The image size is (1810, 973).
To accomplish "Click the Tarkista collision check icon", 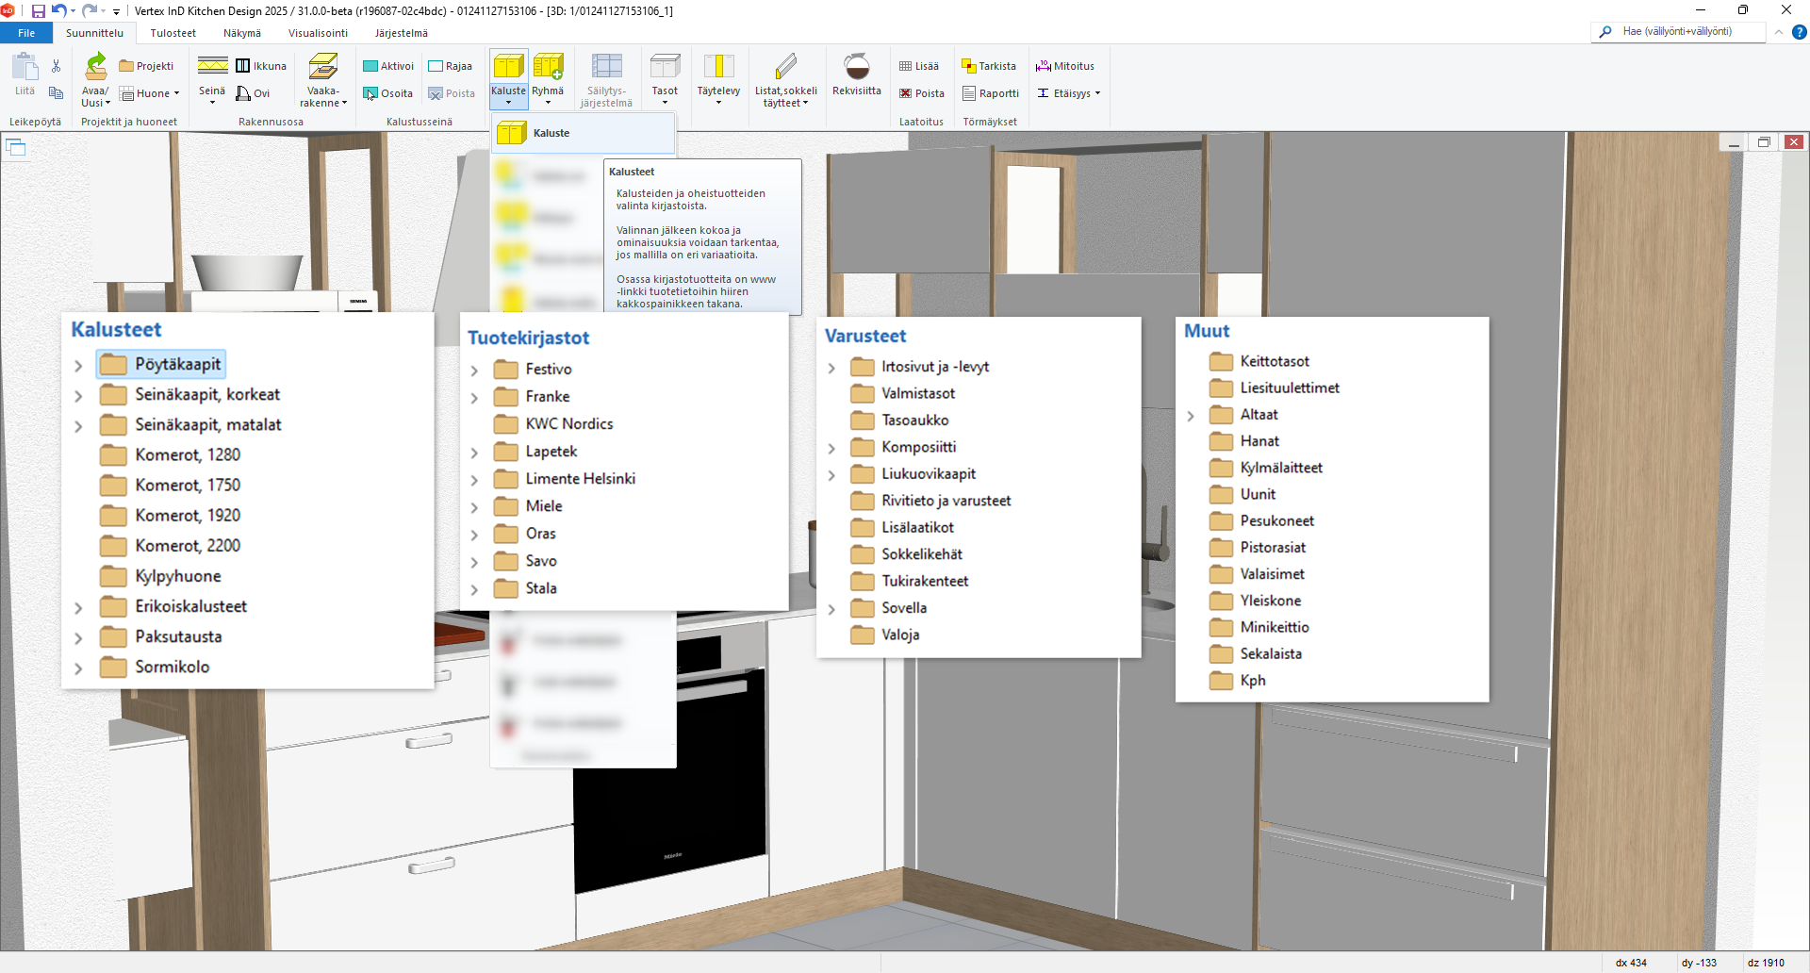I will pos(988,66).
